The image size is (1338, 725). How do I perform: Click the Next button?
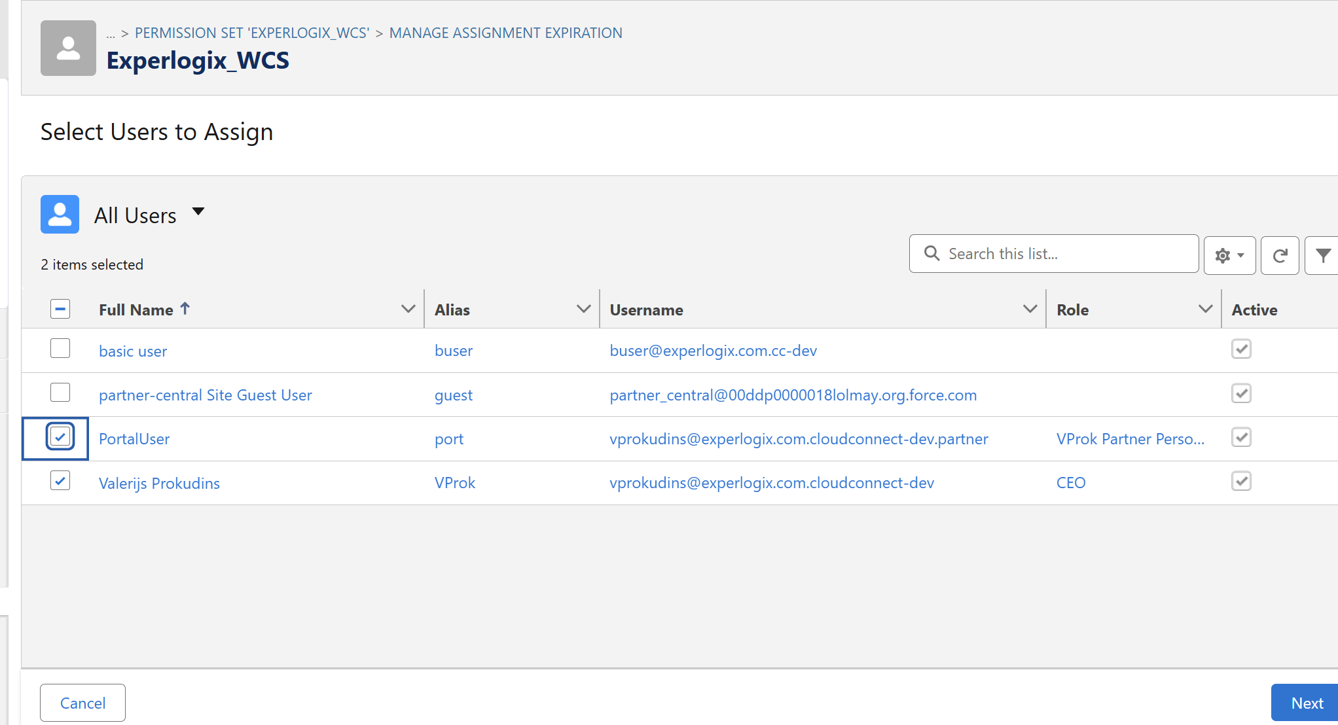[1307, 703]
